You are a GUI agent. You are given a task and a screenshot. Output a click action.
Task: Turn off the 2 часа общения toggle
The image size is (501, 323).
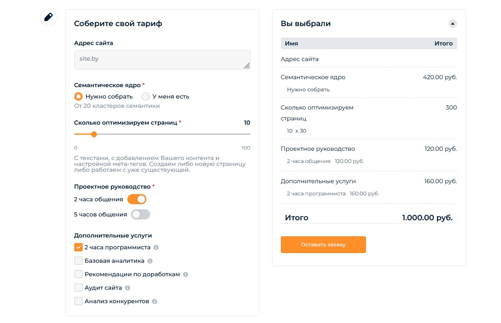tap(137, 199)
